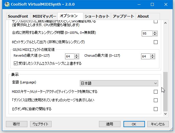Click the 適用 button
This screenshot has height=133, width=175.
point(110,124)
